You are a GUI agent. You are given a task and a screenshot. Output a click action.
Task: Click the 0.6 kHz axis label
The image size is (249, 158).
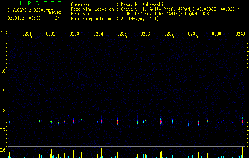click(4, 150)
